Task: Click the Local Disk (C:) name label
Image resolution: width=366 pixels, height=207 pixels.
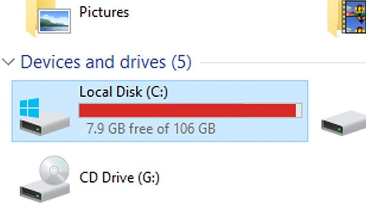Action: 124,92
